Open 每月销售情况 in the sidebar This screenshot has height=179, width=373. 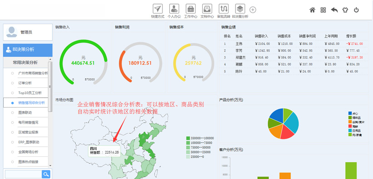[28, 122]
